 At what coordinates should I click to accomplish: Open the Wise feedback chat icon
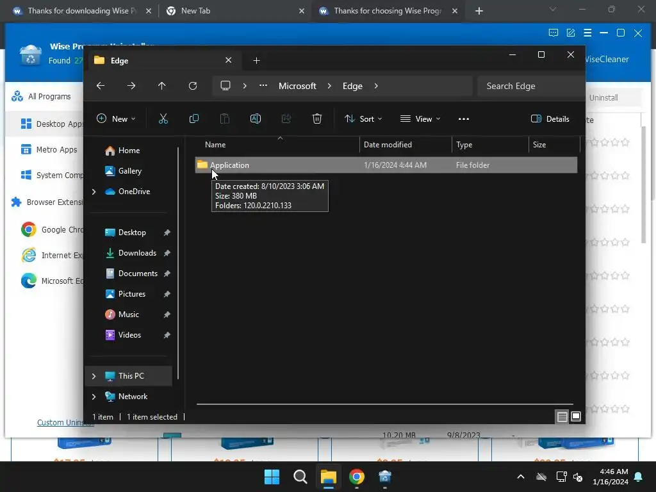click(x=553, y=33)
